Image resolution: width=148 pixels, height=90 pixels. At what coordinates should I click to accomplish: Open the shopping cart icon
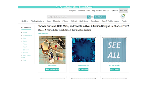(122, 16)
